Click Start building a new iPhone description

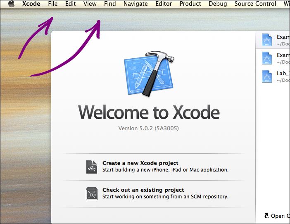[165, 169]
